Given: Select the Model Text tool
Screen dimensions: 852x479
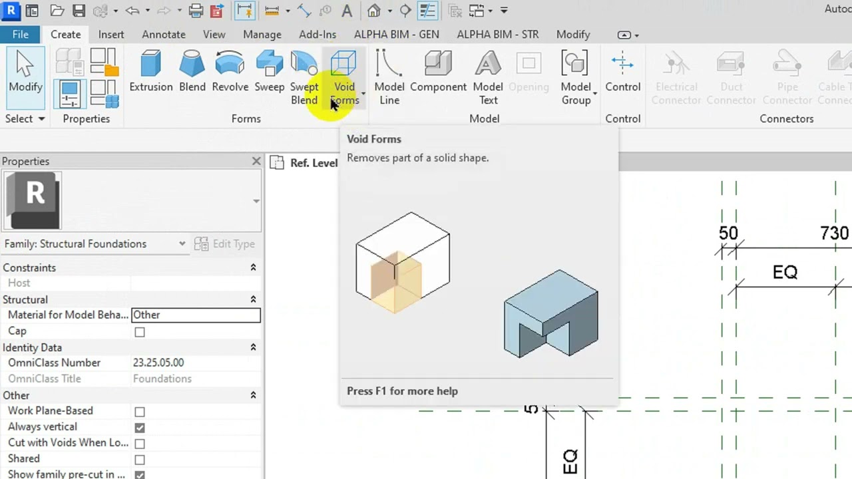Looking at the screenshot, I should [x=488, y=79].
